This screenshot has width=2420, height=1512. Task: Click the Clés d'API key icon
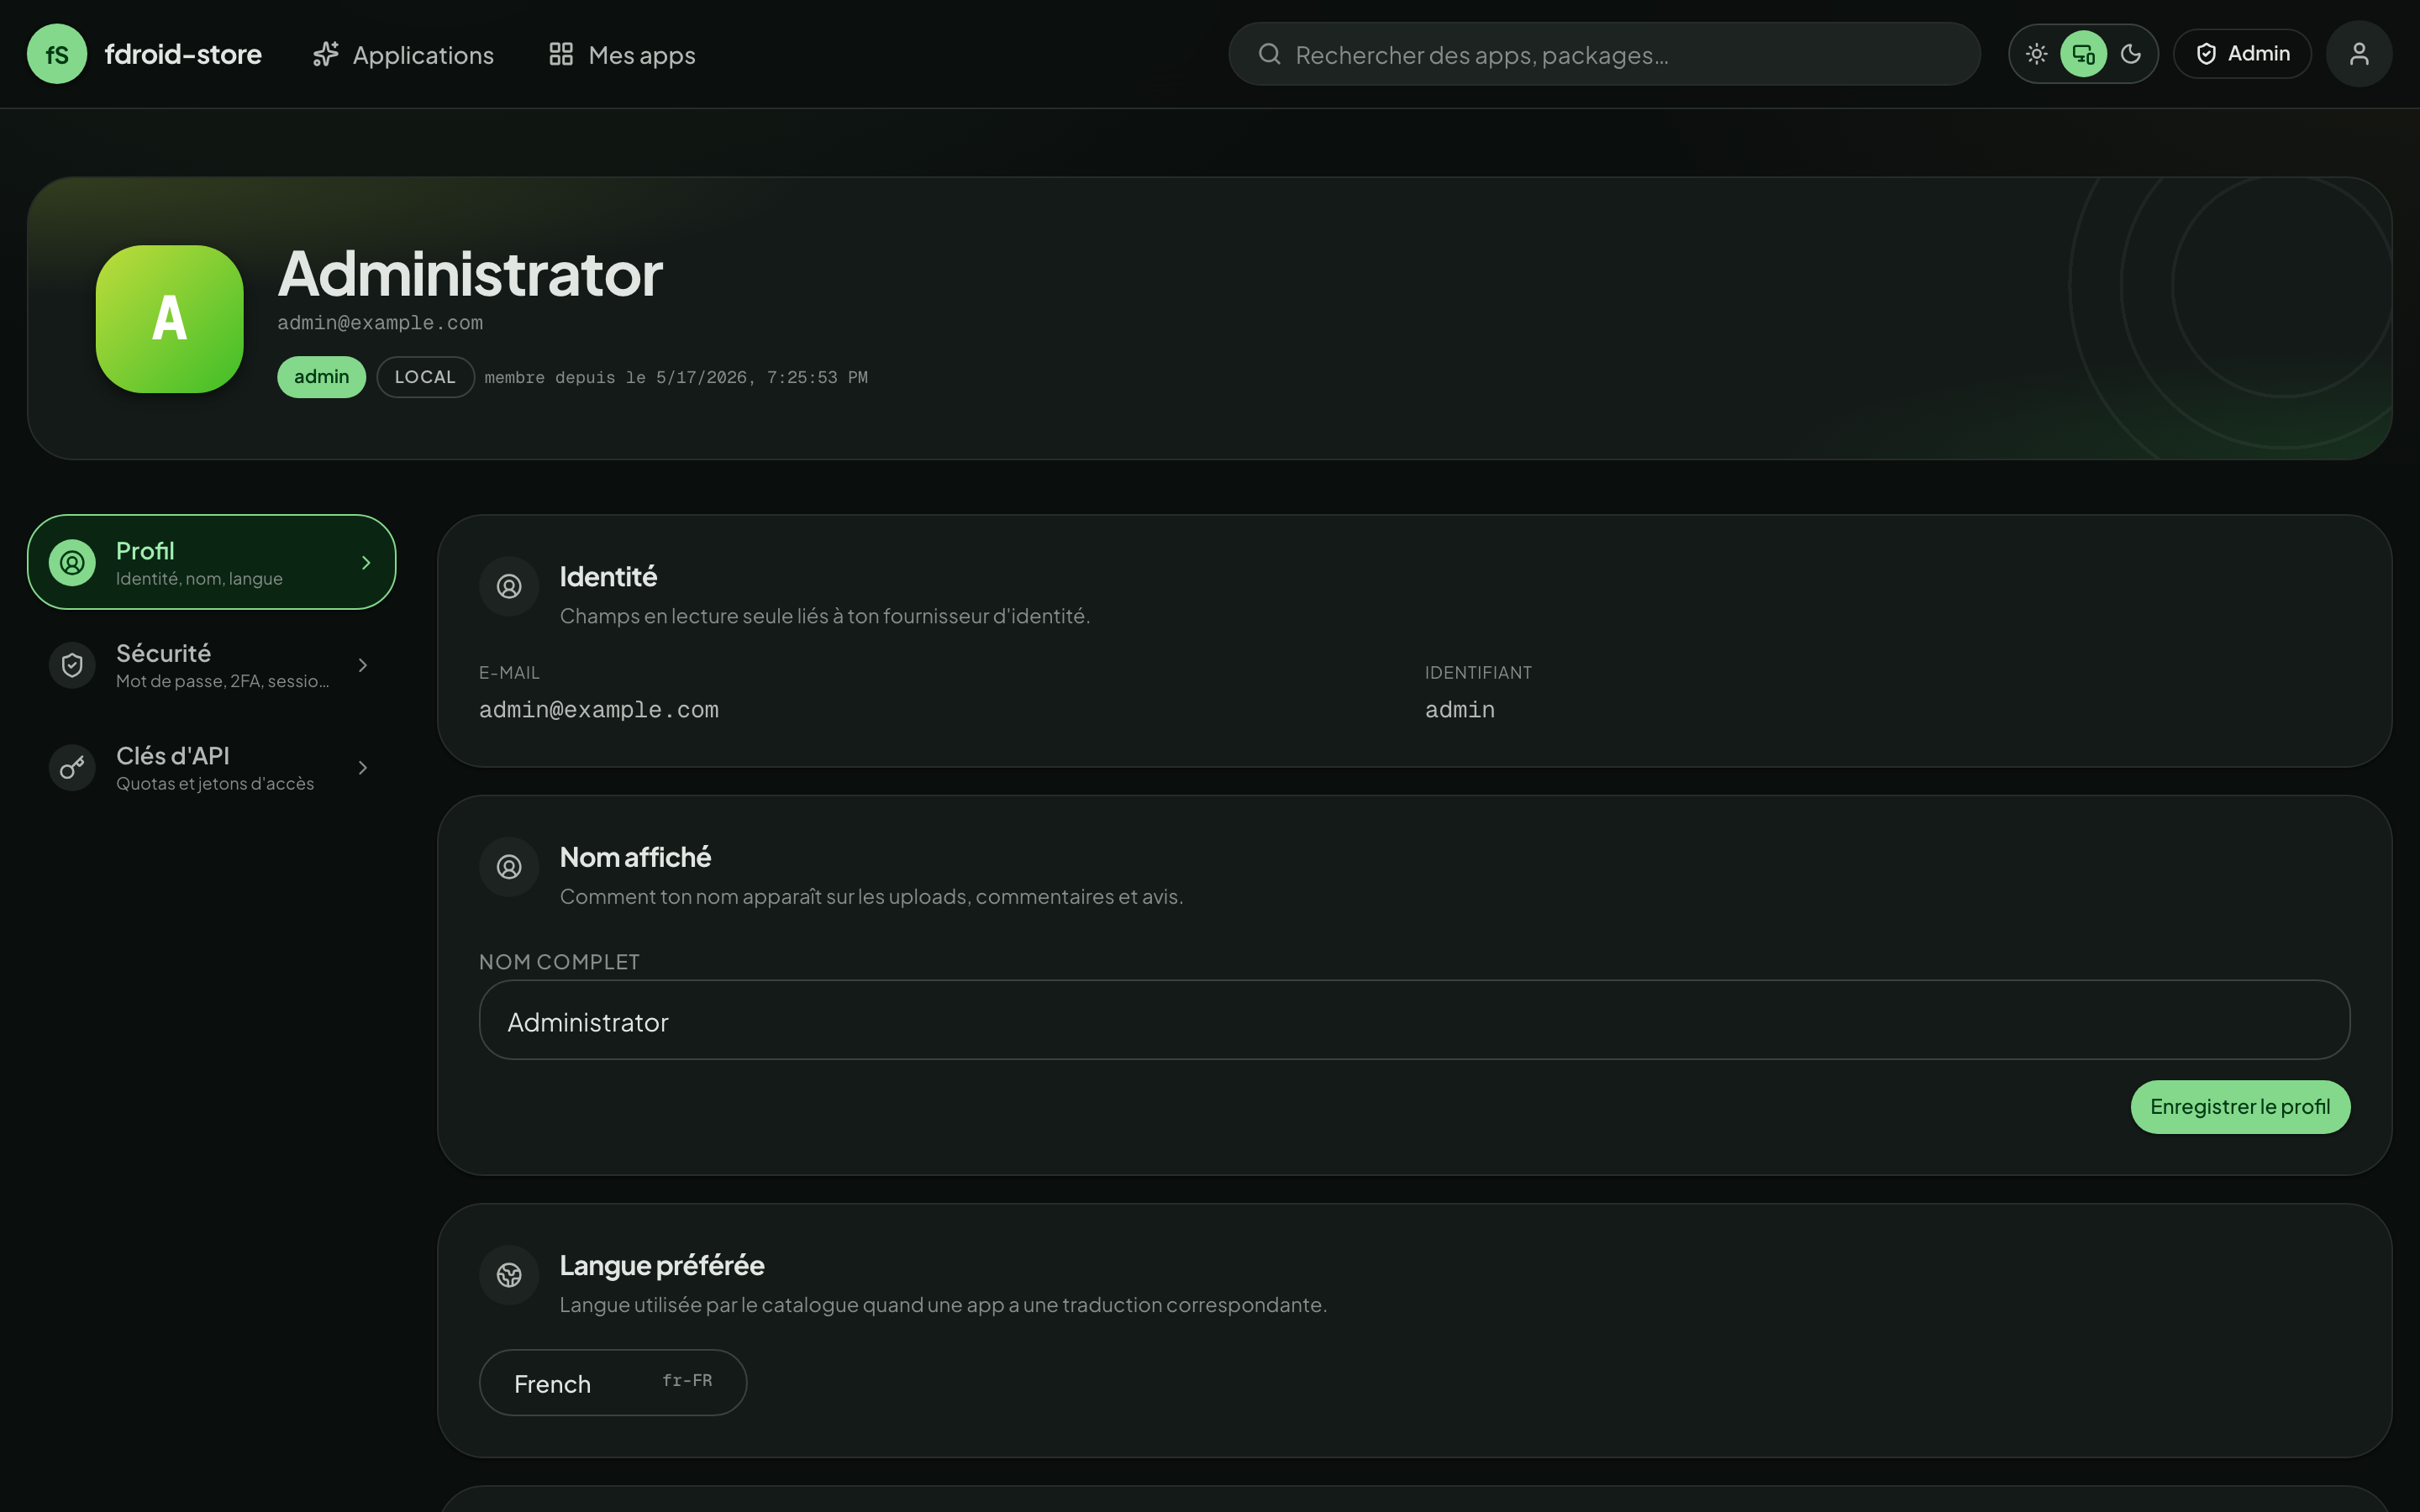pyautogui.click(x=72, y=768)
